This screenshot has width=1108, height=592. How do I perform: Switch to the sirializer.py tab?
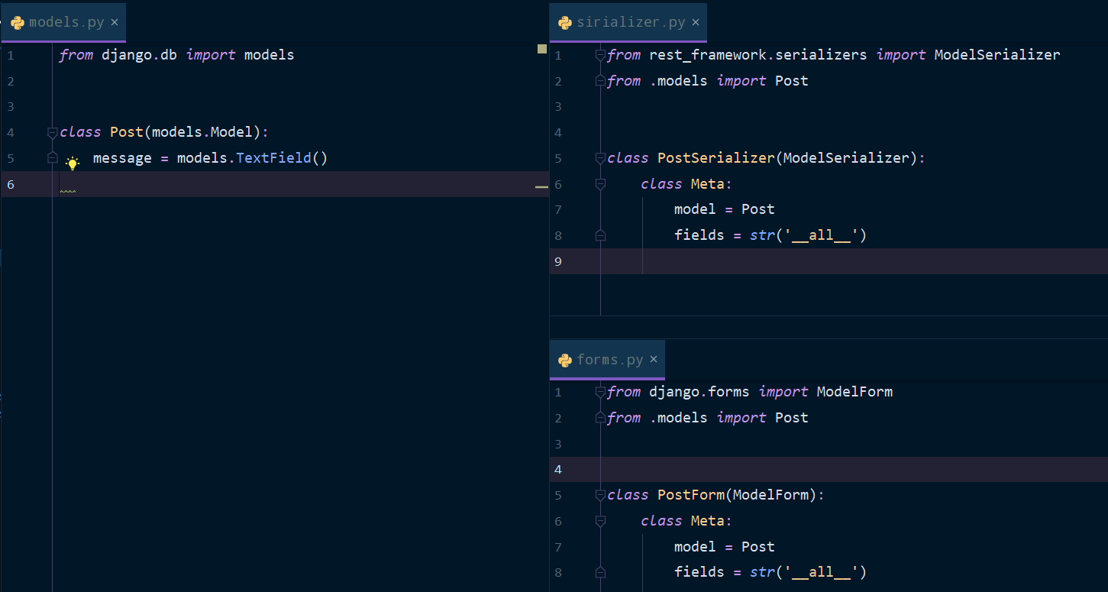628,22
